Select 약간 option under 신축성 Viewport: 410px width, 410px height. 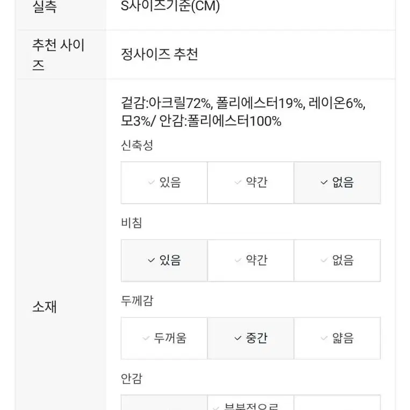[250, 183]
